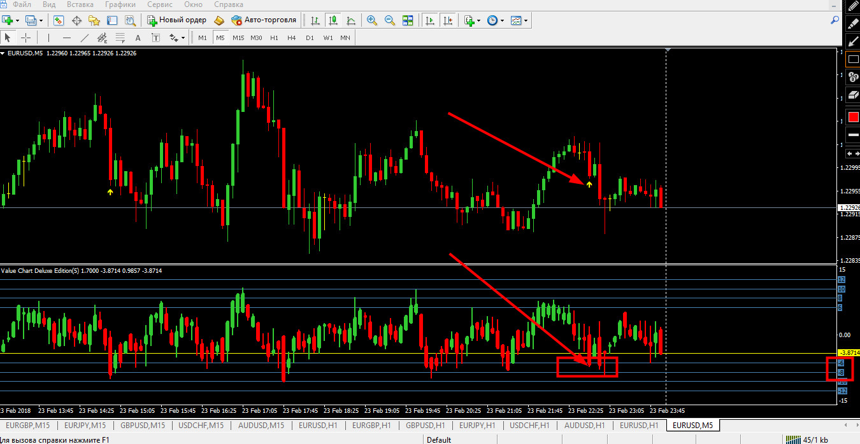Tile chart windows with the grid icon
Image resolution: width=860 pixels, height=444 pixels.
[408, 20]
